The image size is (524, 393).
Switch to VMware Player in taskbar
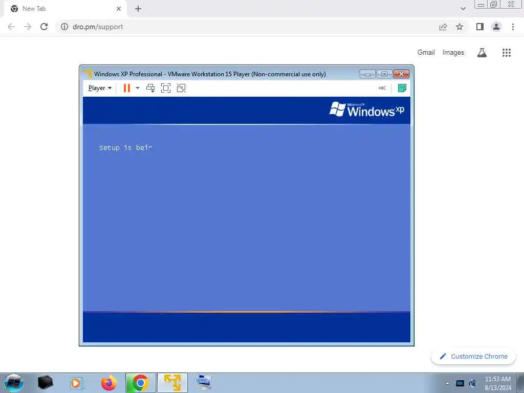coord(172,383)
